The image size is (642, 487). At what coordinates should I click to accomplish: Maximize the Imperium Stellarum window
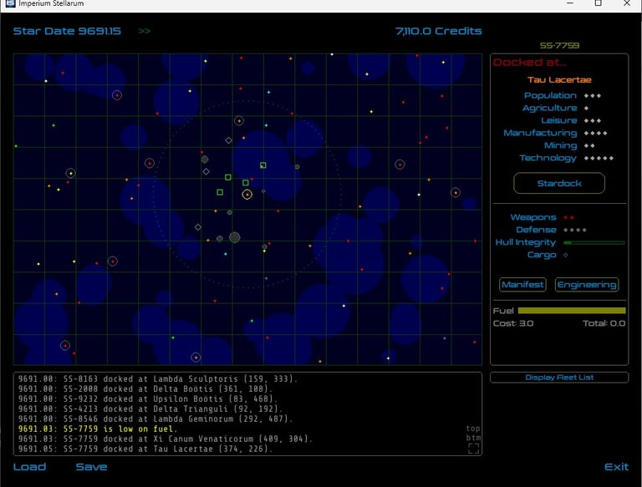[x=599, y=3]
